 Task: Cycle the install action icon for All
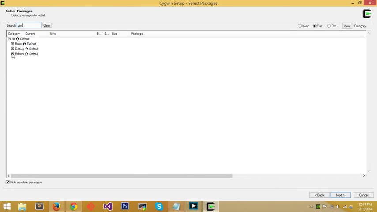pyautogui.click(x=17, y=39)
